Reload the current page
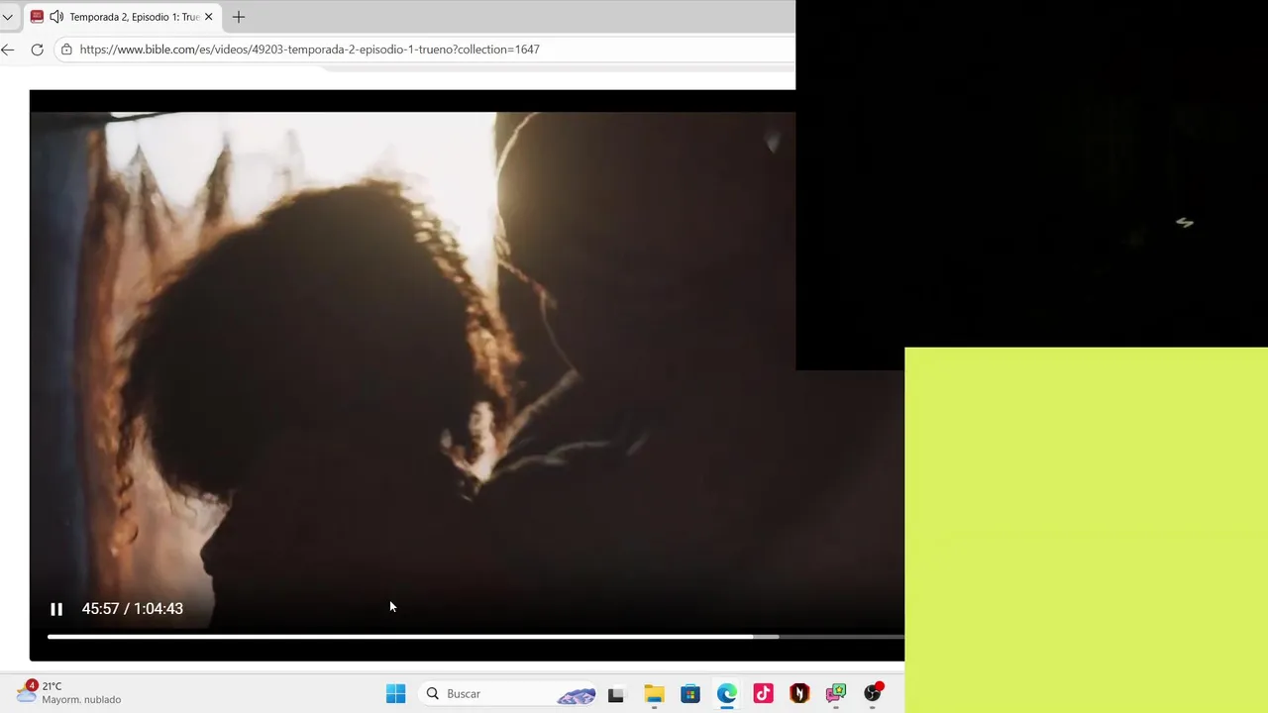The image size is (1268, 713). (37, 50)
